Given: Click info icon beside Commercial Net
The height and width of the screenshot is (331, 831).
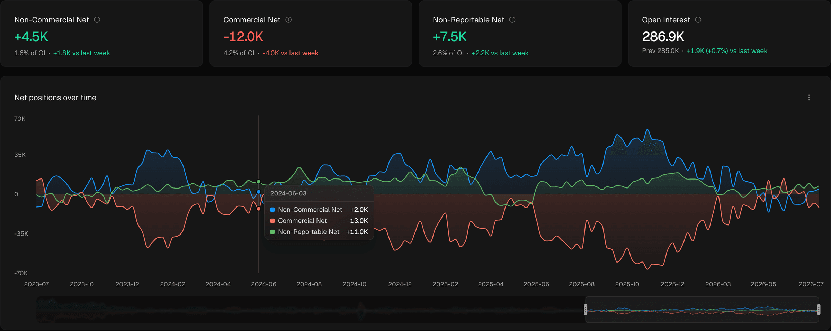Looking at the screenshot, I should pyautogui.click(x=288, y=20).
